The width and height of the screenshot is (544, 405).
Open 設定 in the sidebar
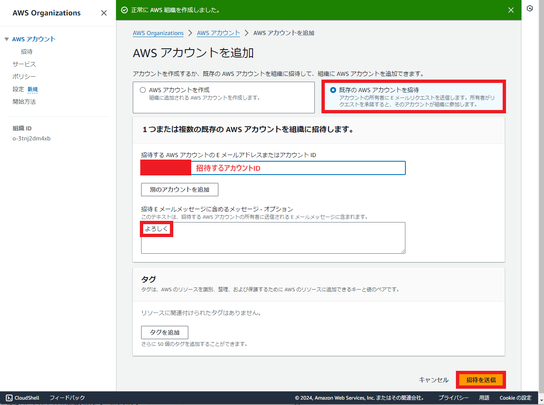(x=18, y=89)
